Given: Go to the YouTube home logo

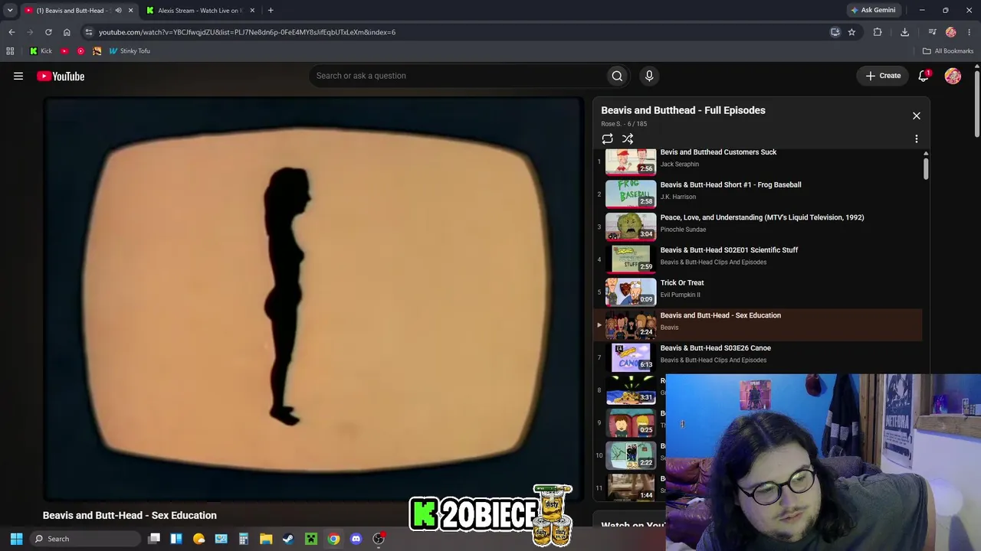Looking at the screenshot, I should point(61,76).
